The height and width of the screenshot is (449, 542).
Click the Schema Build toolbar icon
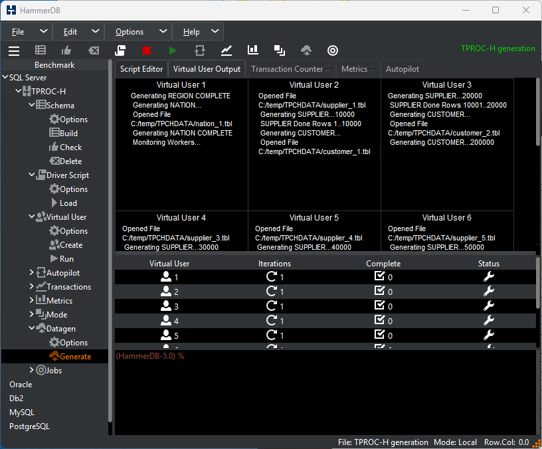click(x=41, y=50)
